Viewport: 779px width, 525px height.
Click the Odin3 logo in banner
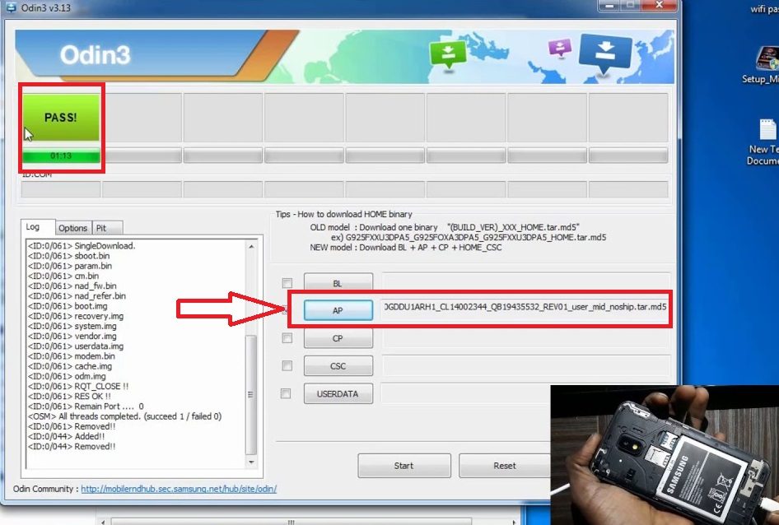click(x=95, y=54)
